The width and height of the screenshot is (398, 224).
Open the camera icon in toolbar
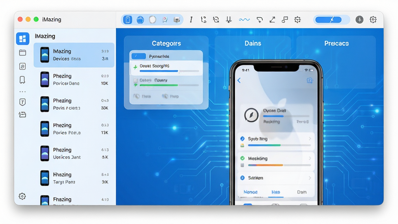pyautogui.click(x=177, y=19)
